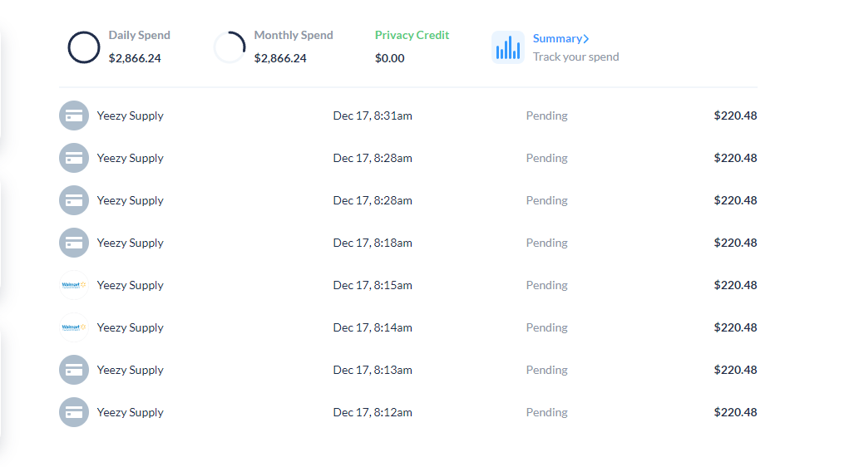Open the Yeezy Supply transaction at 8:14am
The width and height of the screenshot is (864, 467).
pyautogui.click(x=407, y=327)
